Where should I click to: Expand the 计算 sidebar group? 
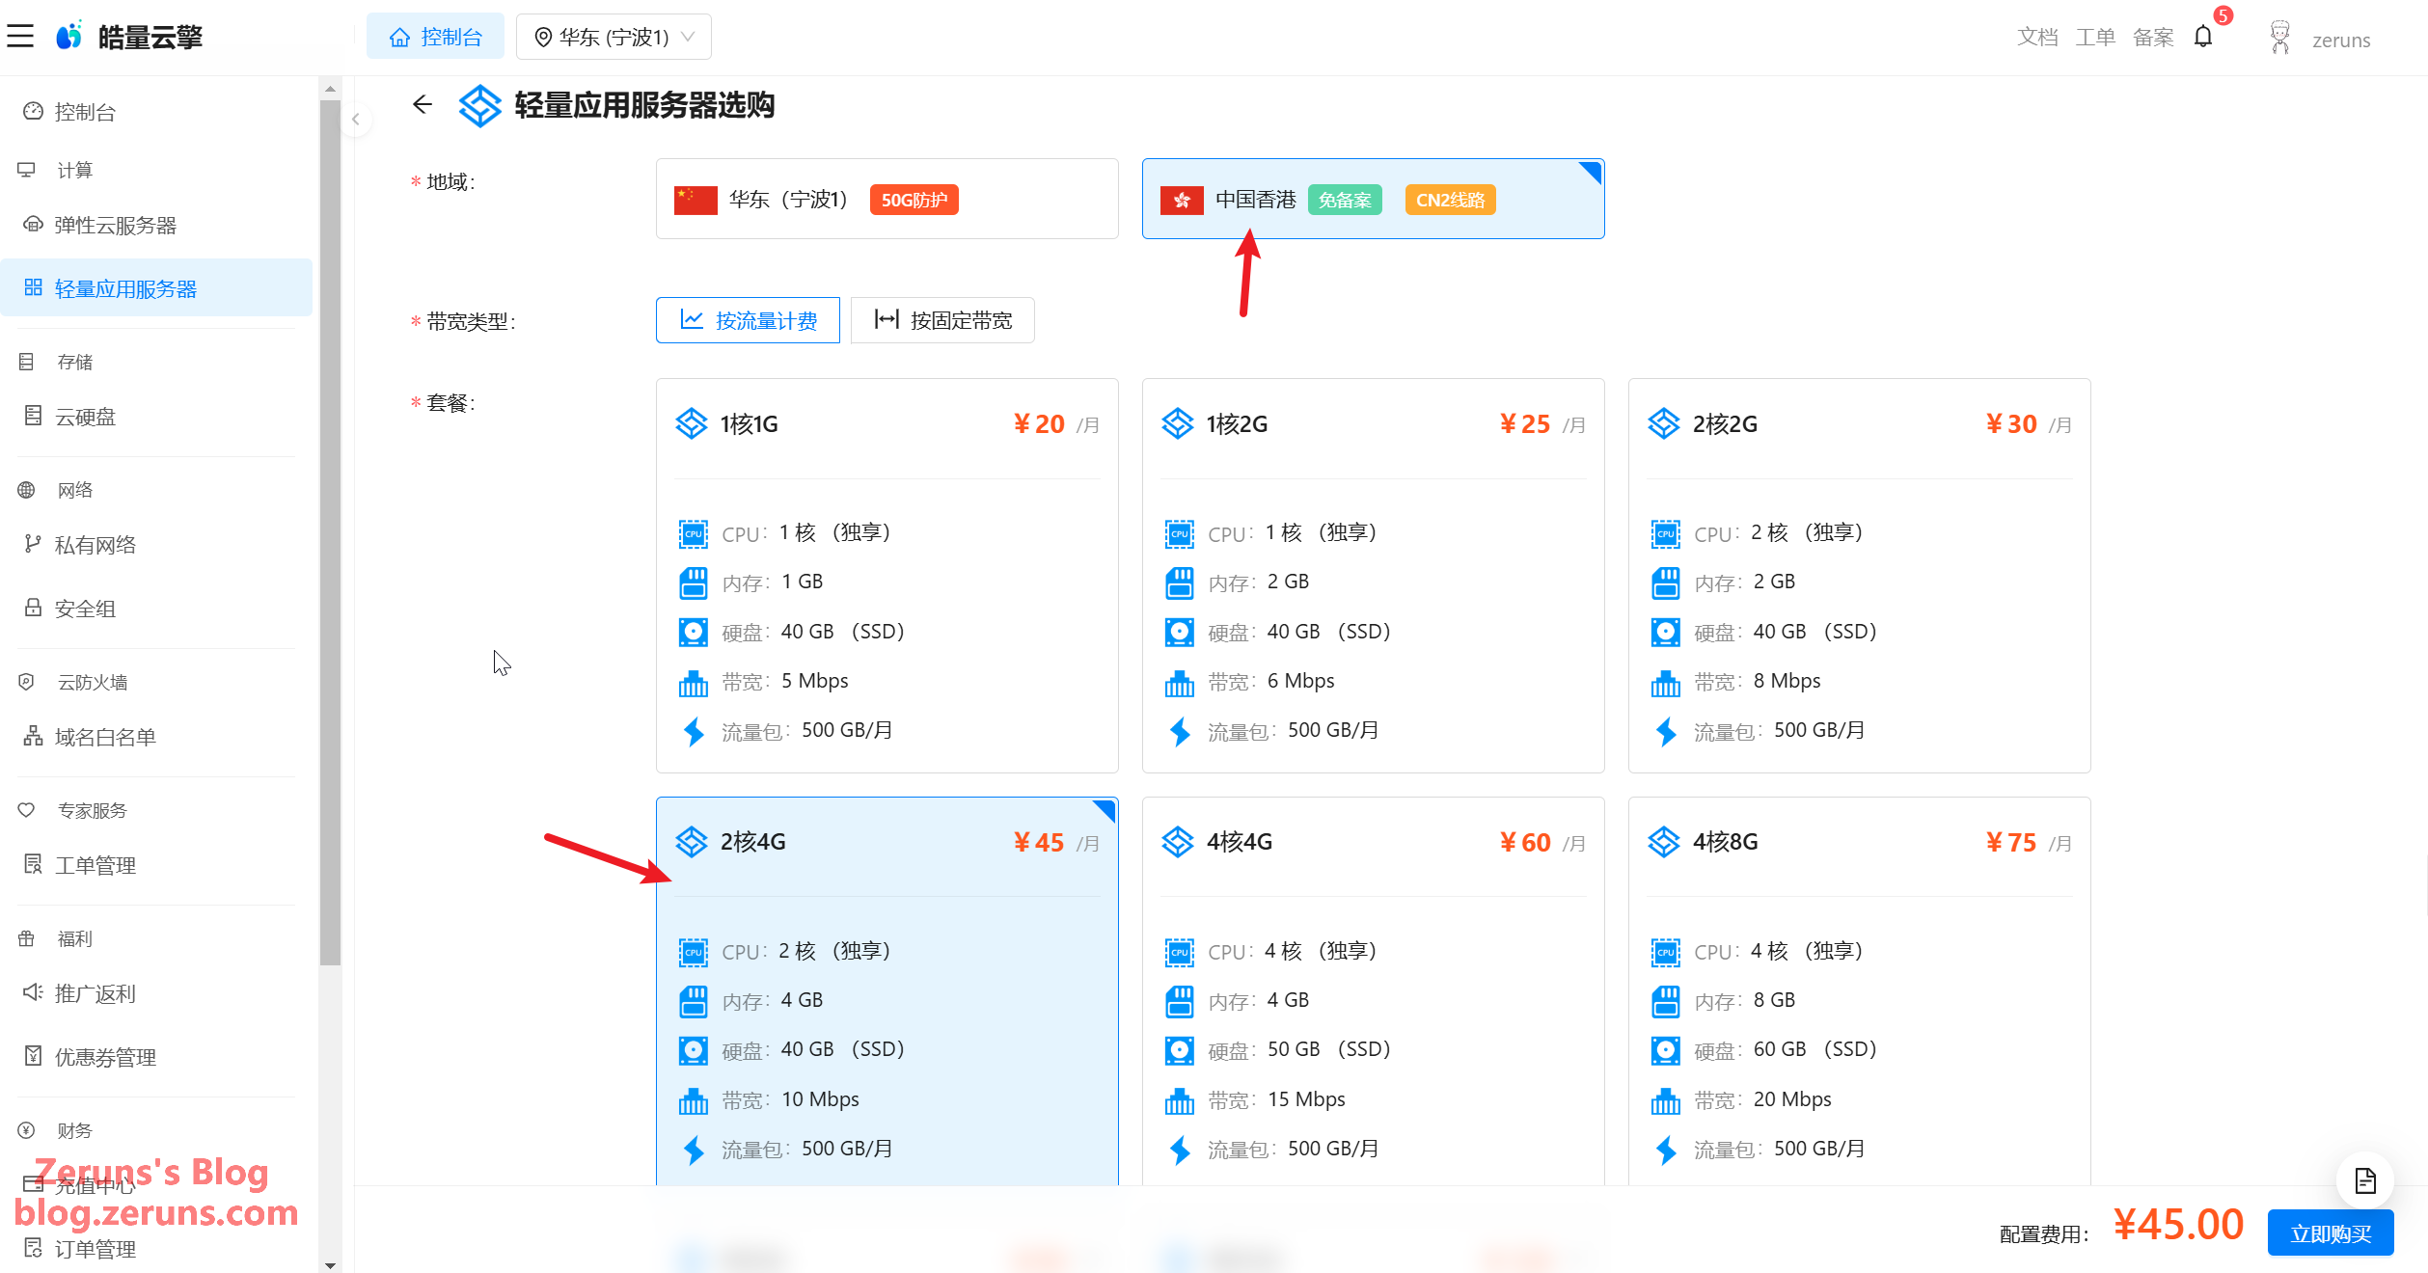tap(74, 170)
